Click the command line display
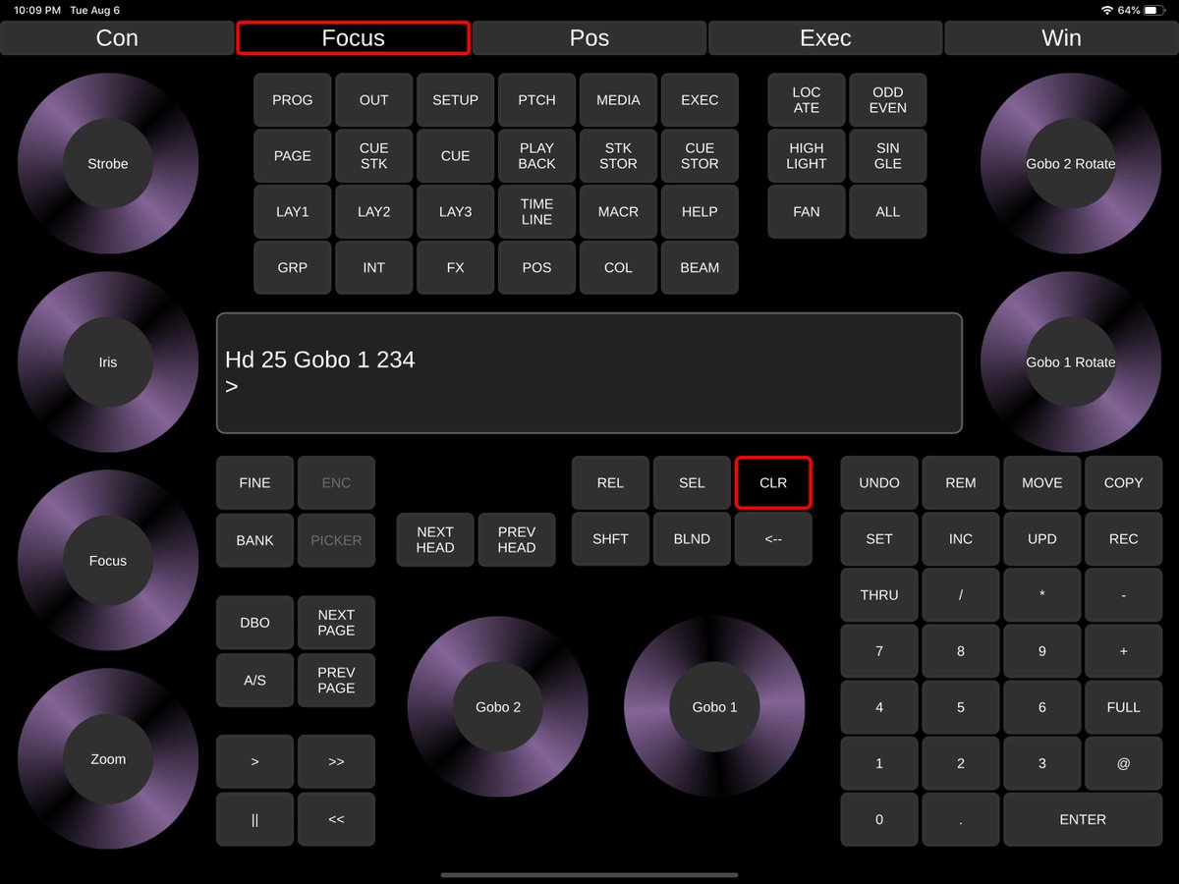Viewport: 1179px width, 884px height. tap(589, 373)
